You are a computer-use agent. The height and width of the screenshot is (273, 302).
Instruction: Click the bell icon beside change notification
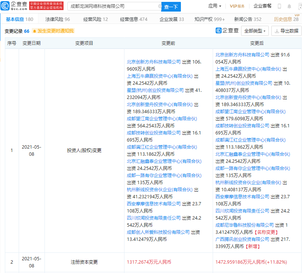[x=34, y=31]
